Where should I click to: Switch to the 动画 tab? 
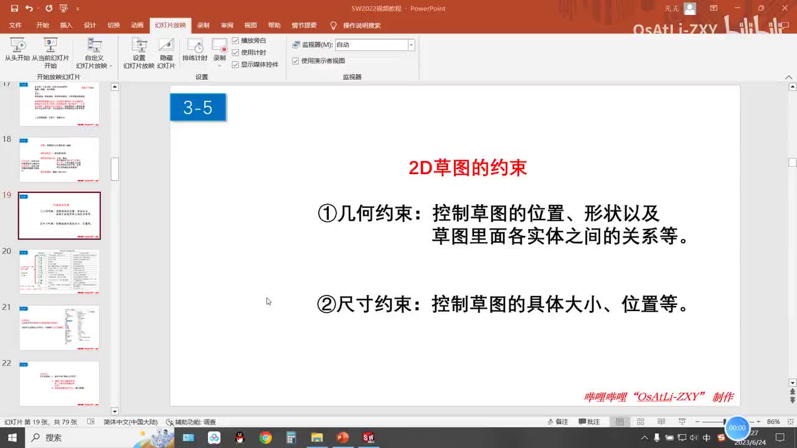[137, 26]
